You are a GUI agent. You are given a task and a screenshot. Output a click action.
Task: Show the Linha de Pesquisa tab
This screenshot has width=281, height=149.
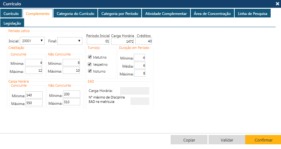click(x=252, y=14)
